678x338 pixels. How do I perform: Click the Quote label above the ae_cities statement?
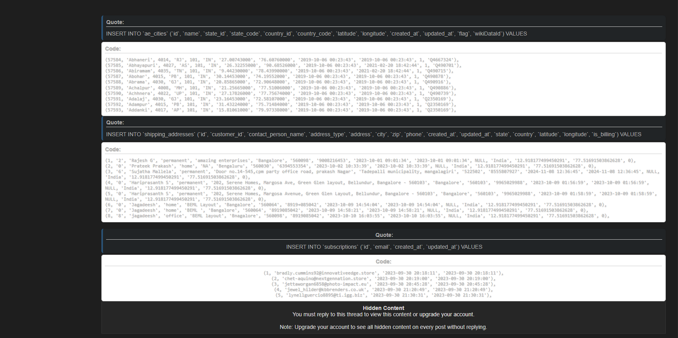(115, 22)
